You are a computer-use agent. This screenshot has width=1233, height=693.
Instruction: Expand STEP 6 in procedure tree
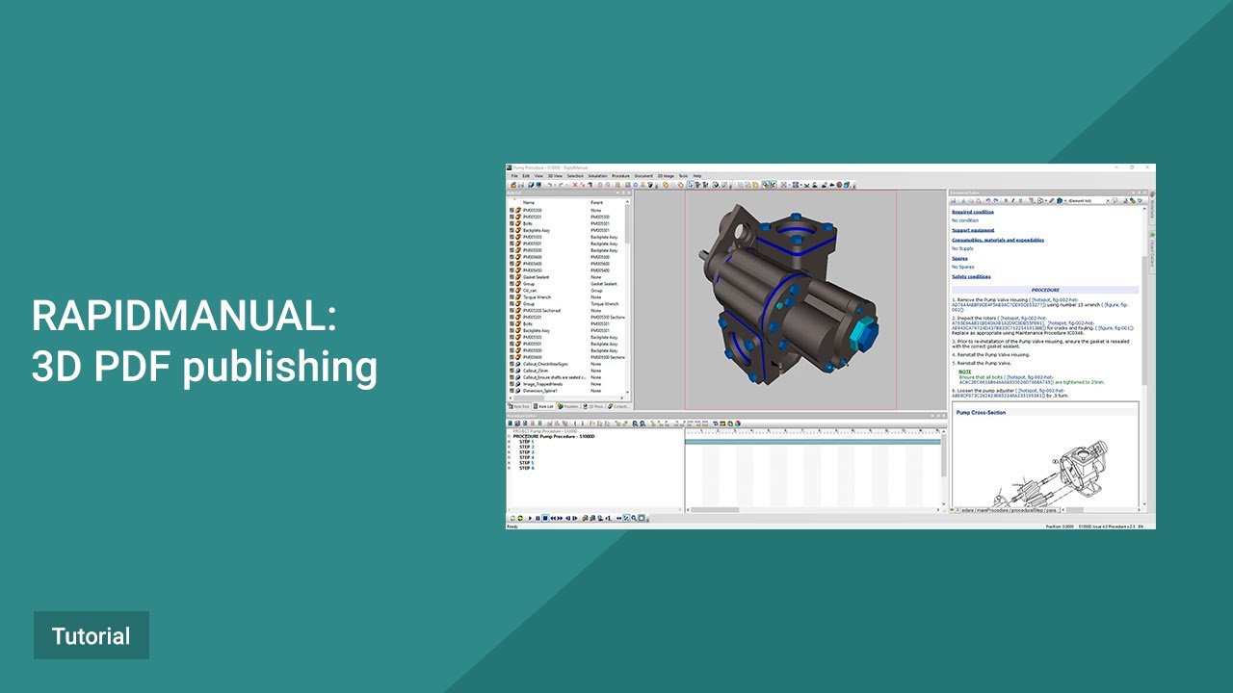point(510,468)
